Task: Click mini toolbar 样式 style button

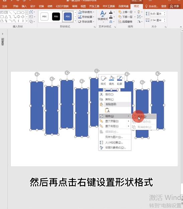Action: [x=103, y=81]
